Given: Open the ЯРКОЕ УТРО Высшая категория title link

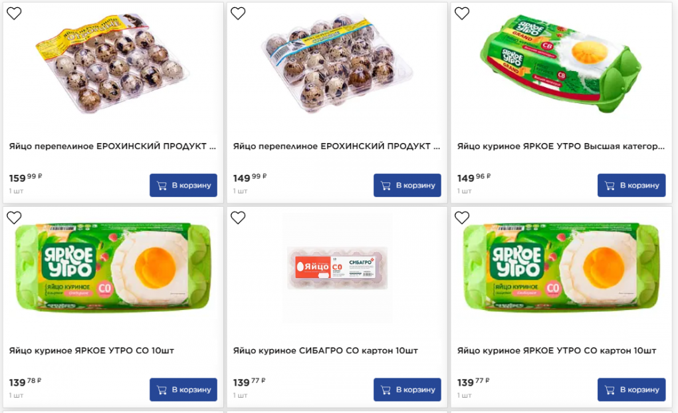Looking at the screenshot, I should [560, 146].
